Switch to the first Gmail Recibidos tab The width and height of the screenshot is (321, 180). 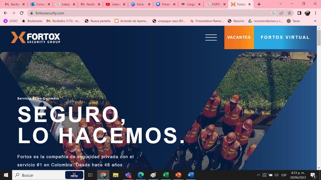click(x=15, y=4)
